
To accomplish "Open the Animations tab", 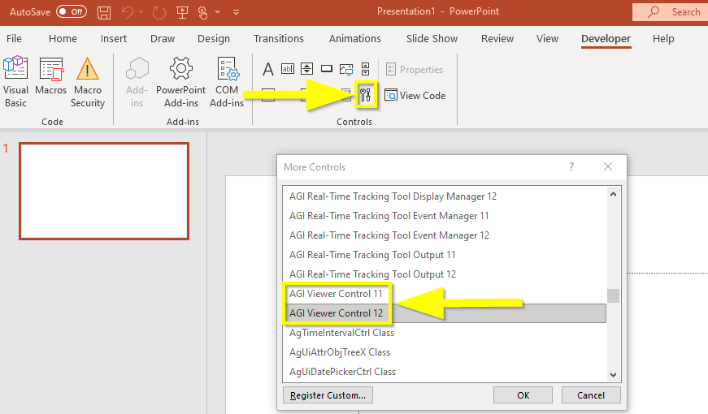I will pyautogui.click(x=355, y=39).
